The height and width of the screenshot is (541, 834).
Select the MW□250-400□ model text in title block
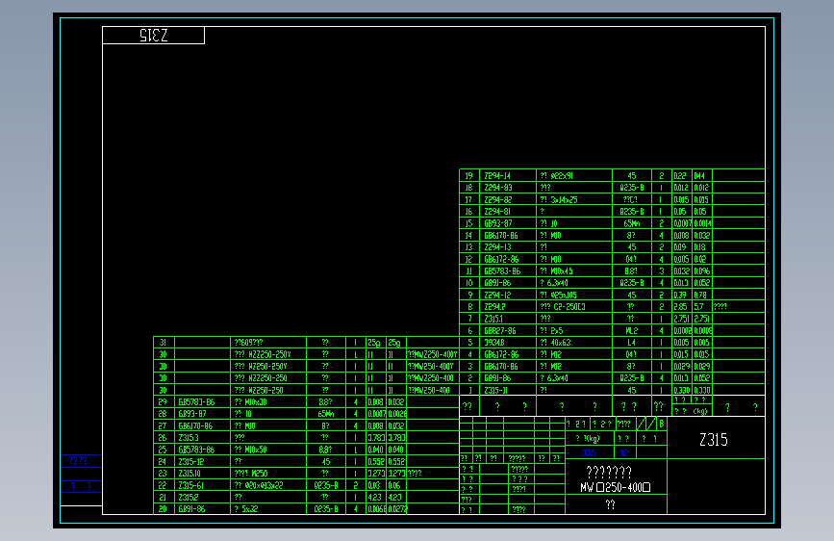[616, 487]
